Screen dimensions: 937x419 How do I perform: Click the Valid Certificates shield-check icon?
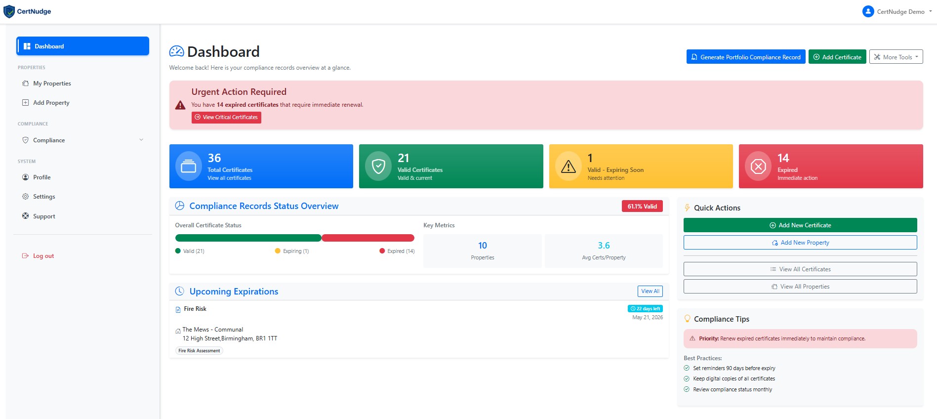tap(378, 167)
